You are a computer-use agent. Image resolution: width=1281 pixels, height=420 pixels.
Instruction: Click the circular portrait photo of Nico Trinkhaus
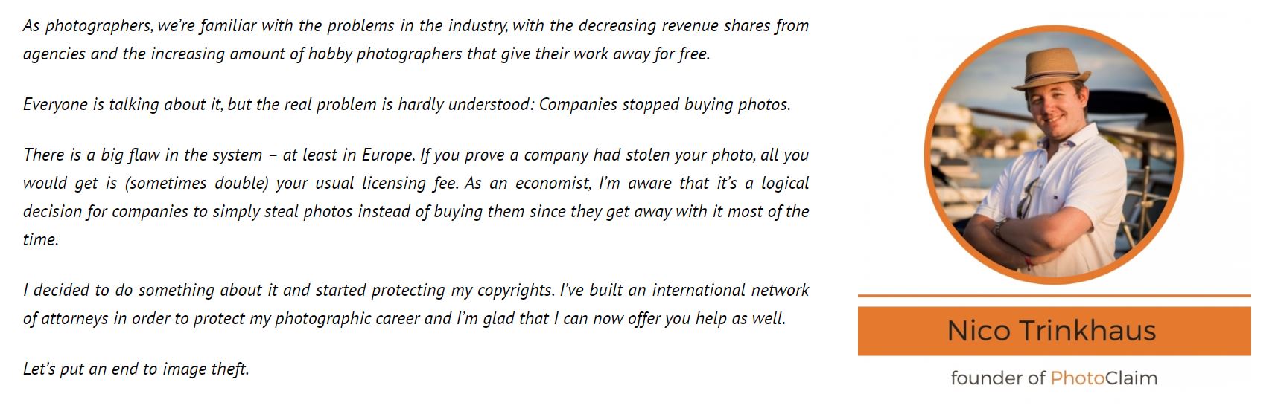[1054, 155]
